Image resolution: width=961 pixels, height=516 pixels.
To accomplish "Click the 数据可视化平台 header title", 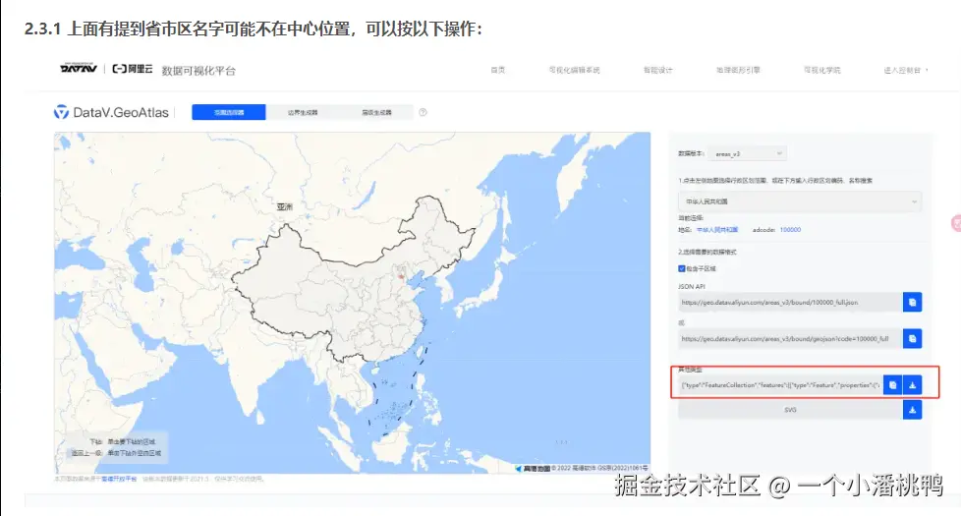I will click(198, 71).
